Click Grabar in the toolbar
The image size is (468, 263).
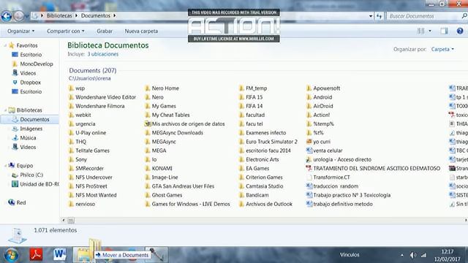(105, 31)
